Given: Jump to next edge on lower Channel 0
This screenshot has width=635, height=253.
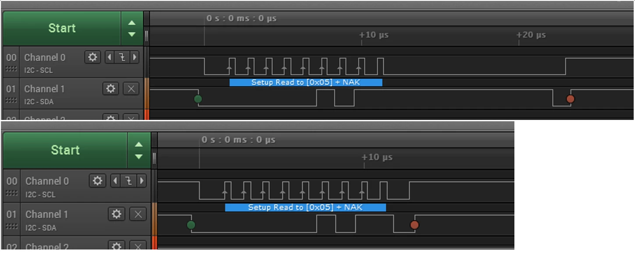Looking at the screenshot, I should [142, 181].
